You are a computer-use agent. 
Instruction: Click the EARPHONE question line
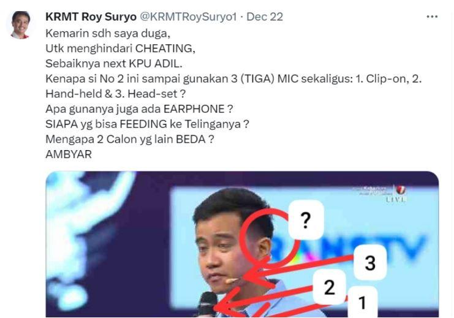139,109
